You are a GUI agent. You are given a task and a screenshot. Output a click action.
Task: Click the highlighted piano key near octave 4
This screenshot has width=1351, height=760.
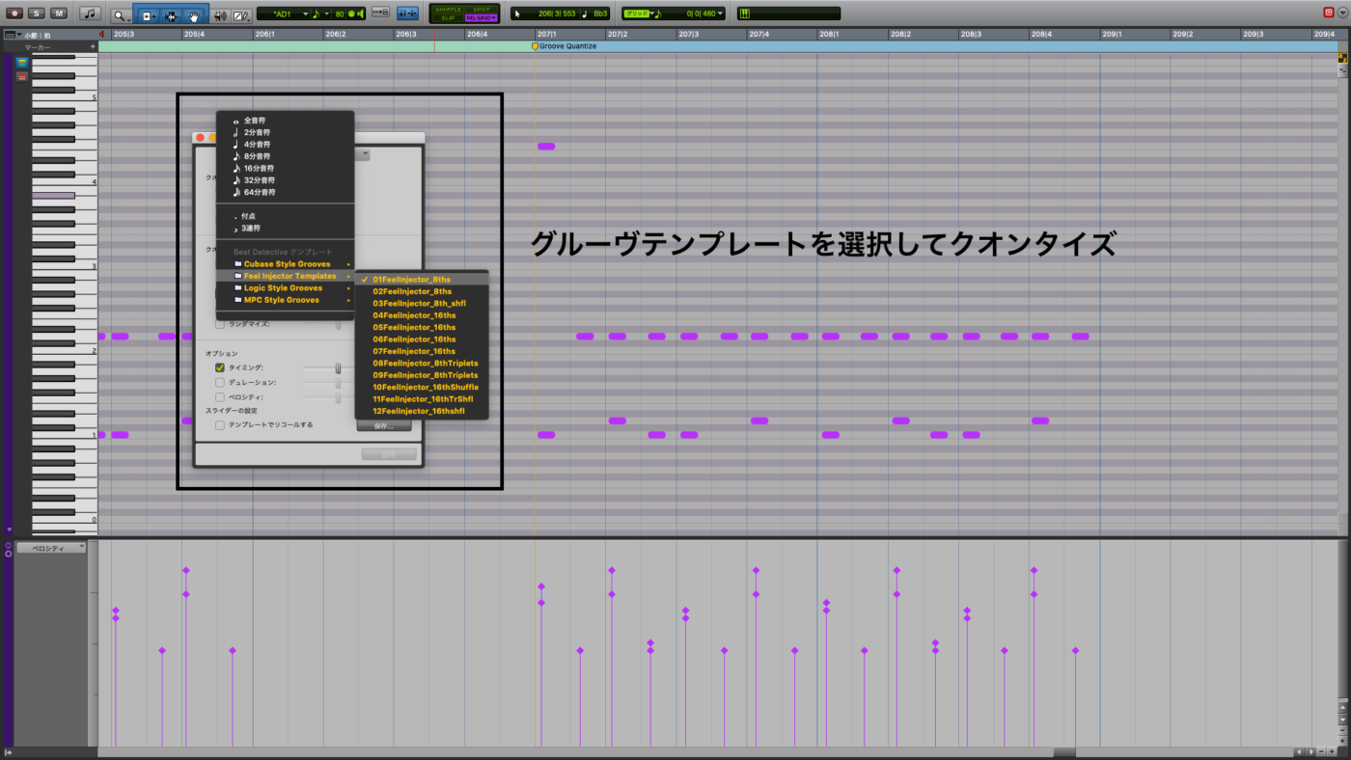pos(53,196)
